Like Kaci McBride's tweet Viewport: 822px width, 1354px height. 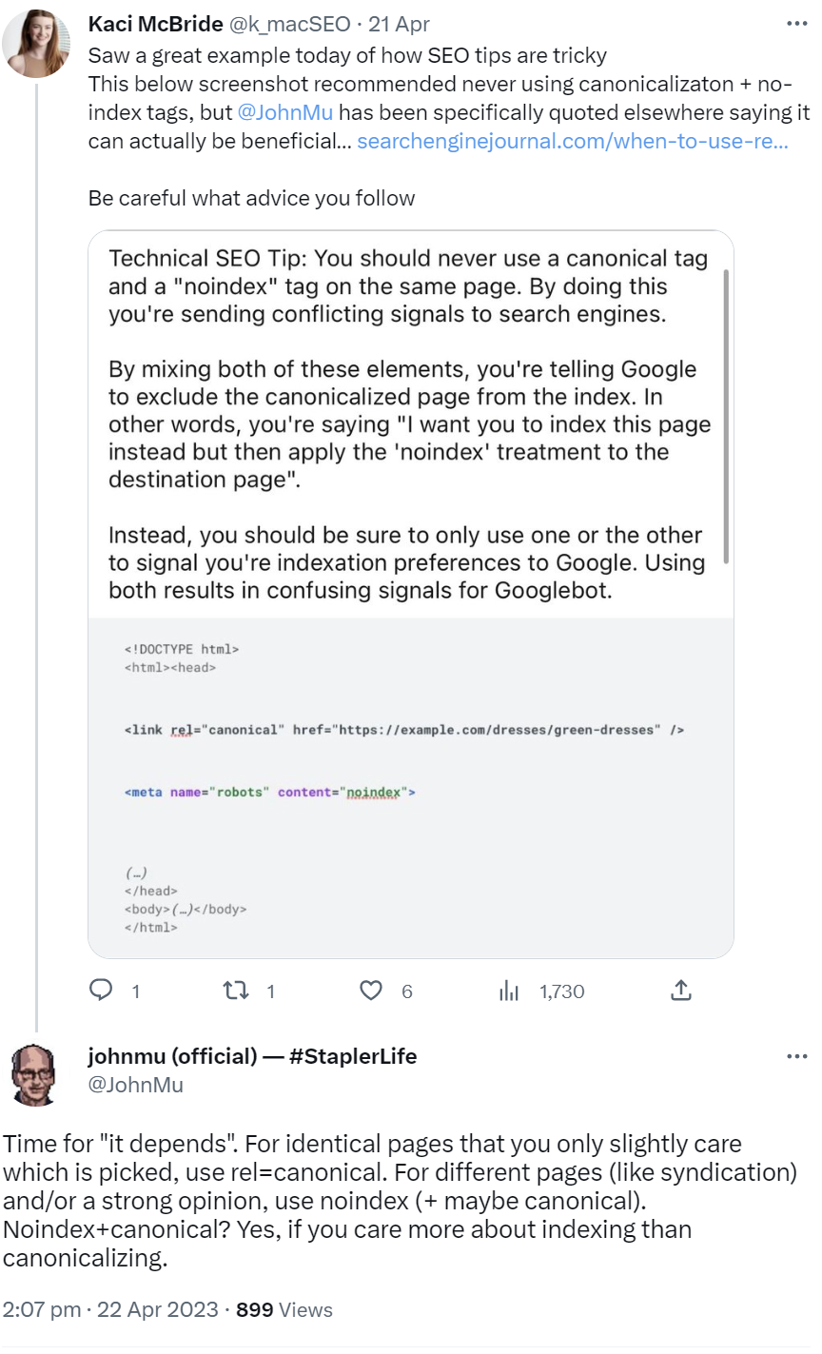pos(371,991)
